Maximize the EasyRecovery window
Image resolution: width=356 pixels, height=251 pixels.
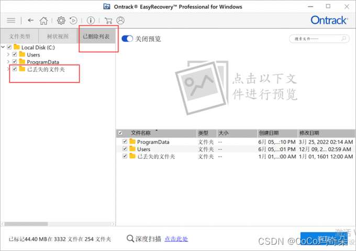coord(328,6)
